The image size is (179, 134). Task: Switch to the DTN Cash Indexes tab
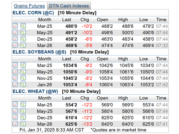[69, 6]
